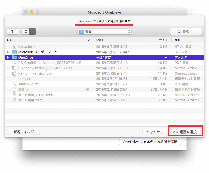
Task: Select 重要.txt file name
Action: (x=24, y=90)
